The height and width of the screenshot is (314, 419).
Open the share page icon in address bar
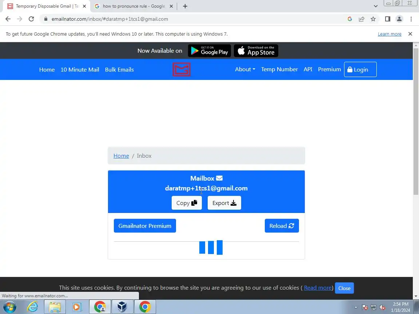tap(362, 19)
